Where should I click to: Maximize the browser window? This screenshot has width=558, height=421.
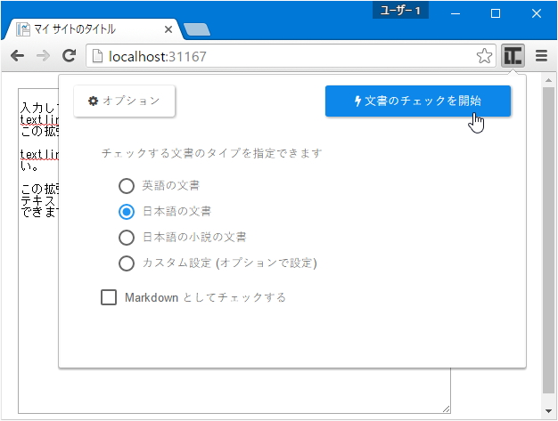coord(496,13)
